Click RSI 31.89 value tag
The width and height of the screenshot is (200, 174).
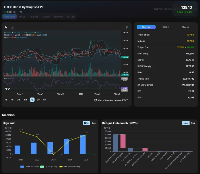point(124,88)
